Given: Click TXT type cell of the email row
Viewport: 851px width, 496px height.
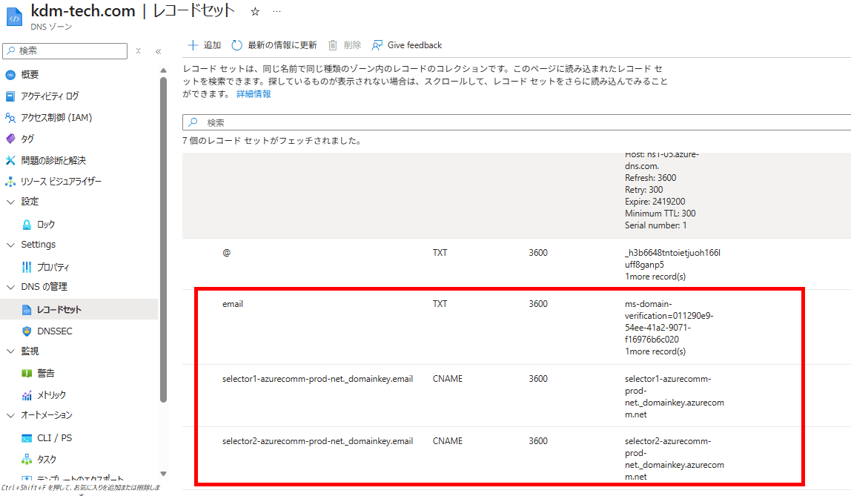Looking at the screenshot, I should click(440, 304).
